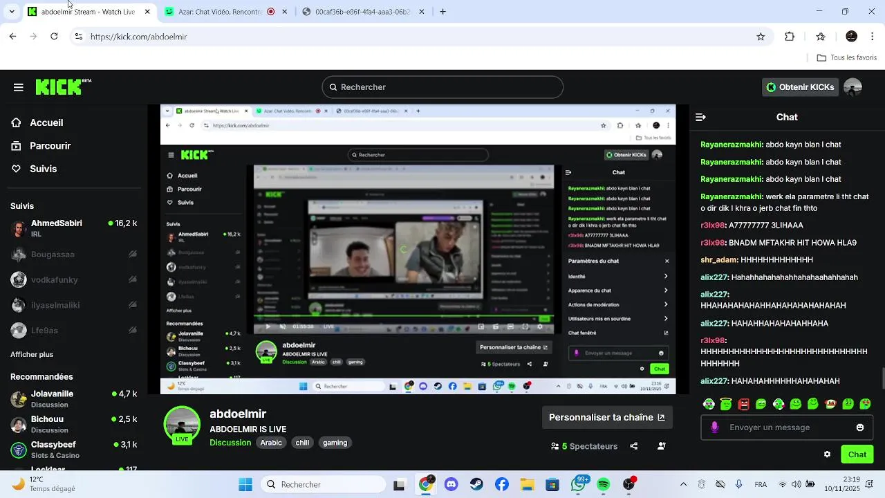Click the purple microphone icon in chat box
Screen dimensions: 885x498
pyautogui.click(x=714, y=427)
